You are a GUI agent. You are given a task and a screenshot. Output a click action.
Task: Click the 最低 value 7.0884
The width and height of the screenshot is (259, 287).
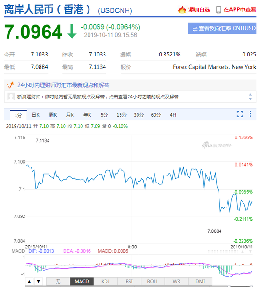39,67
